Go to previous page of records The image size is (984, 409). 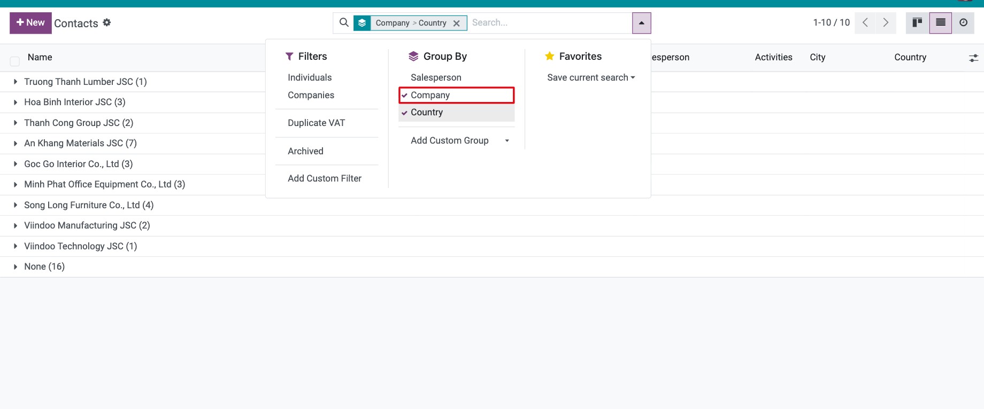865,22
